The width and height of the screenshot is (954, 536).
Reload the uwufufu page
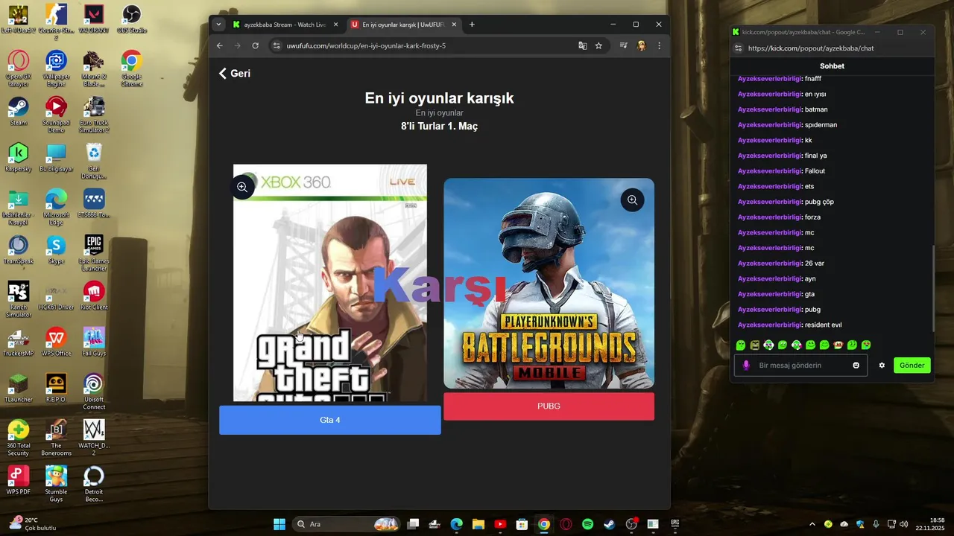pyautogui.click(x=255, y=45)
